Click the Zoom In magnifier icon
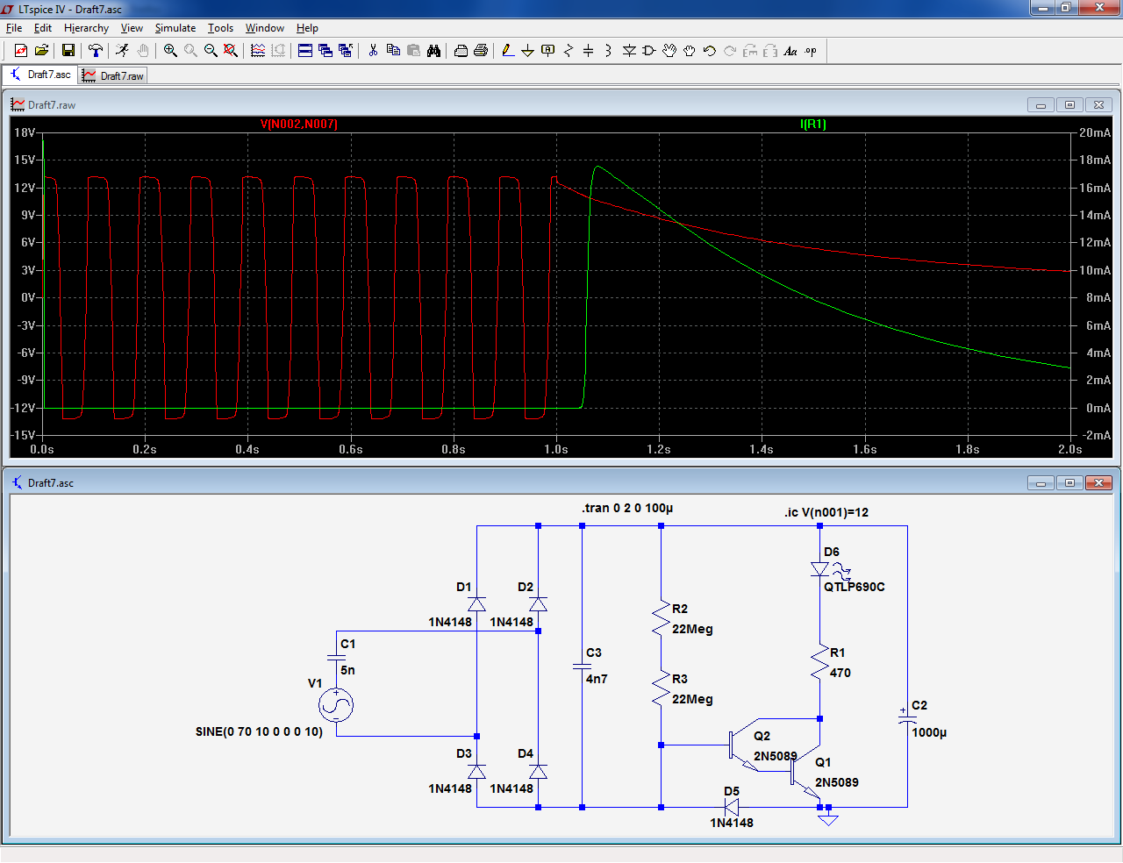 point(170,51)
